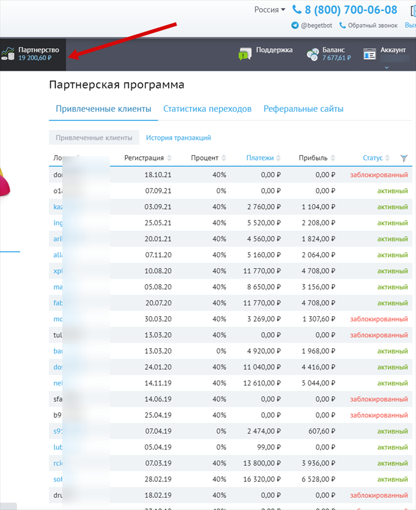Click registration date 18.02.19
The image size is (416, 510).
click(x=158, y=495)
